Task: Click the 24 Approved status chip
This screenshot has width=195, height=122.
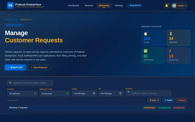Action: 165,108
